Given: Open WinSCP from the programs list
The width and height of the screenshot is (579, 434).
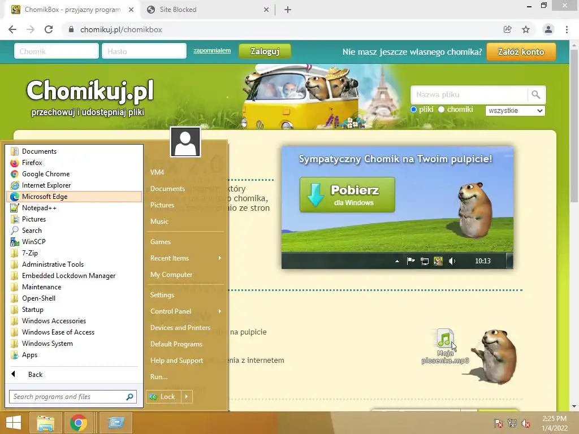Looking at the screenshot, I should pyautogui.click(x=74, y=242).
